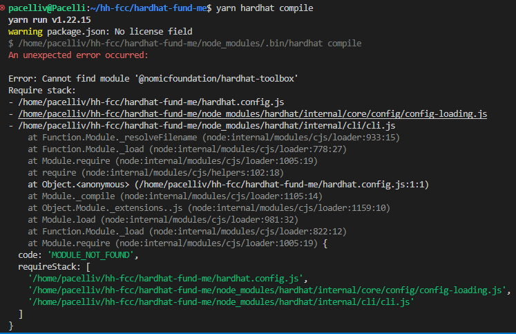Viewport: 516px width, 334px height.
Task: Click the 'MODULE_NOT_FOUND' error code
Action: click(90, 255)
